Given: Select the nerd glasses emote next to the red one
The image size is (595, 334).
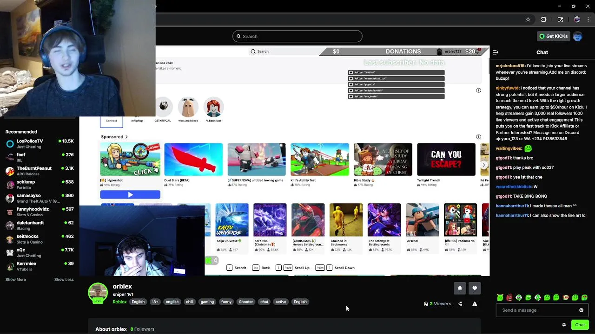Looking at the screenshot, I should pos(519,297).
